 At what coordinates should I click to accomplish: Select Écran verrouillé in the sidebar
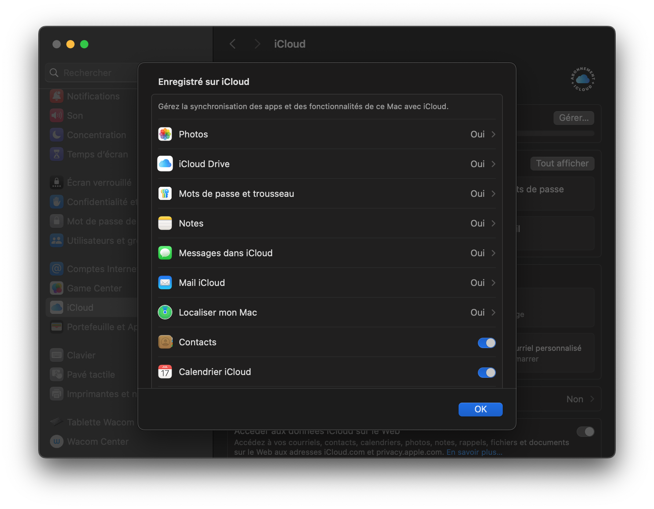click(92, 183)
